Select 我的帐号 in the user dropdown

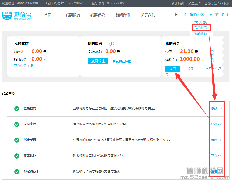click(201, 28)
